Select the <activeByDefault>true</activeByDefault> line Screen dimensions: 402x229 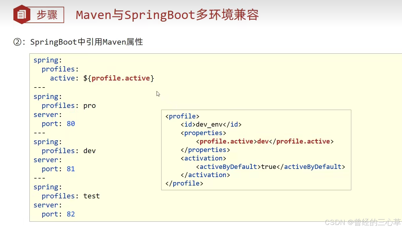click(x=271, y=167)
